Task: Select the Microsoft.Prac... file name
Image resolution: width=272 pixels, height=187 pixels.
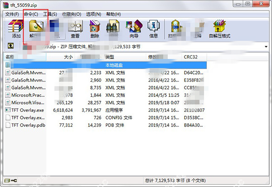Action: click(28, 95)
